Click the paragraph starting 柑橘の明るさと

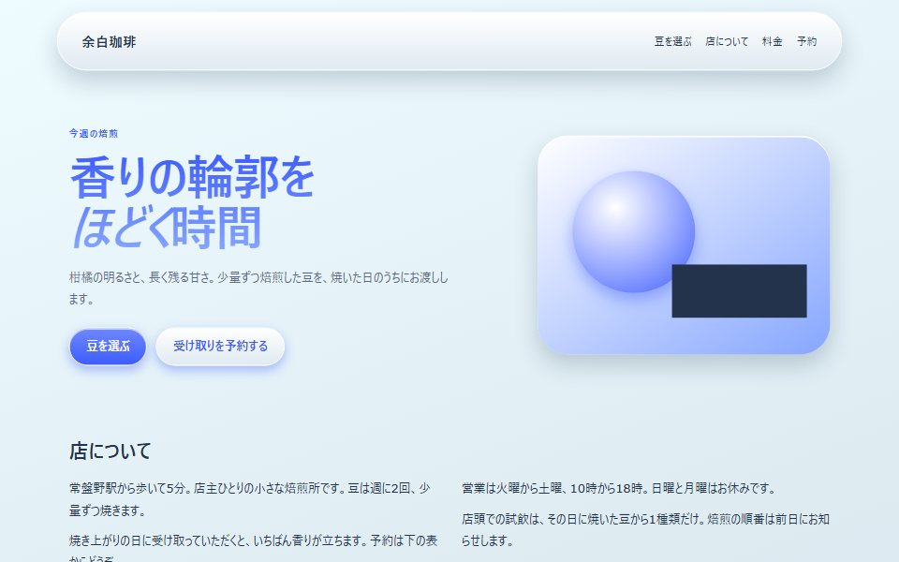[258, 288]
